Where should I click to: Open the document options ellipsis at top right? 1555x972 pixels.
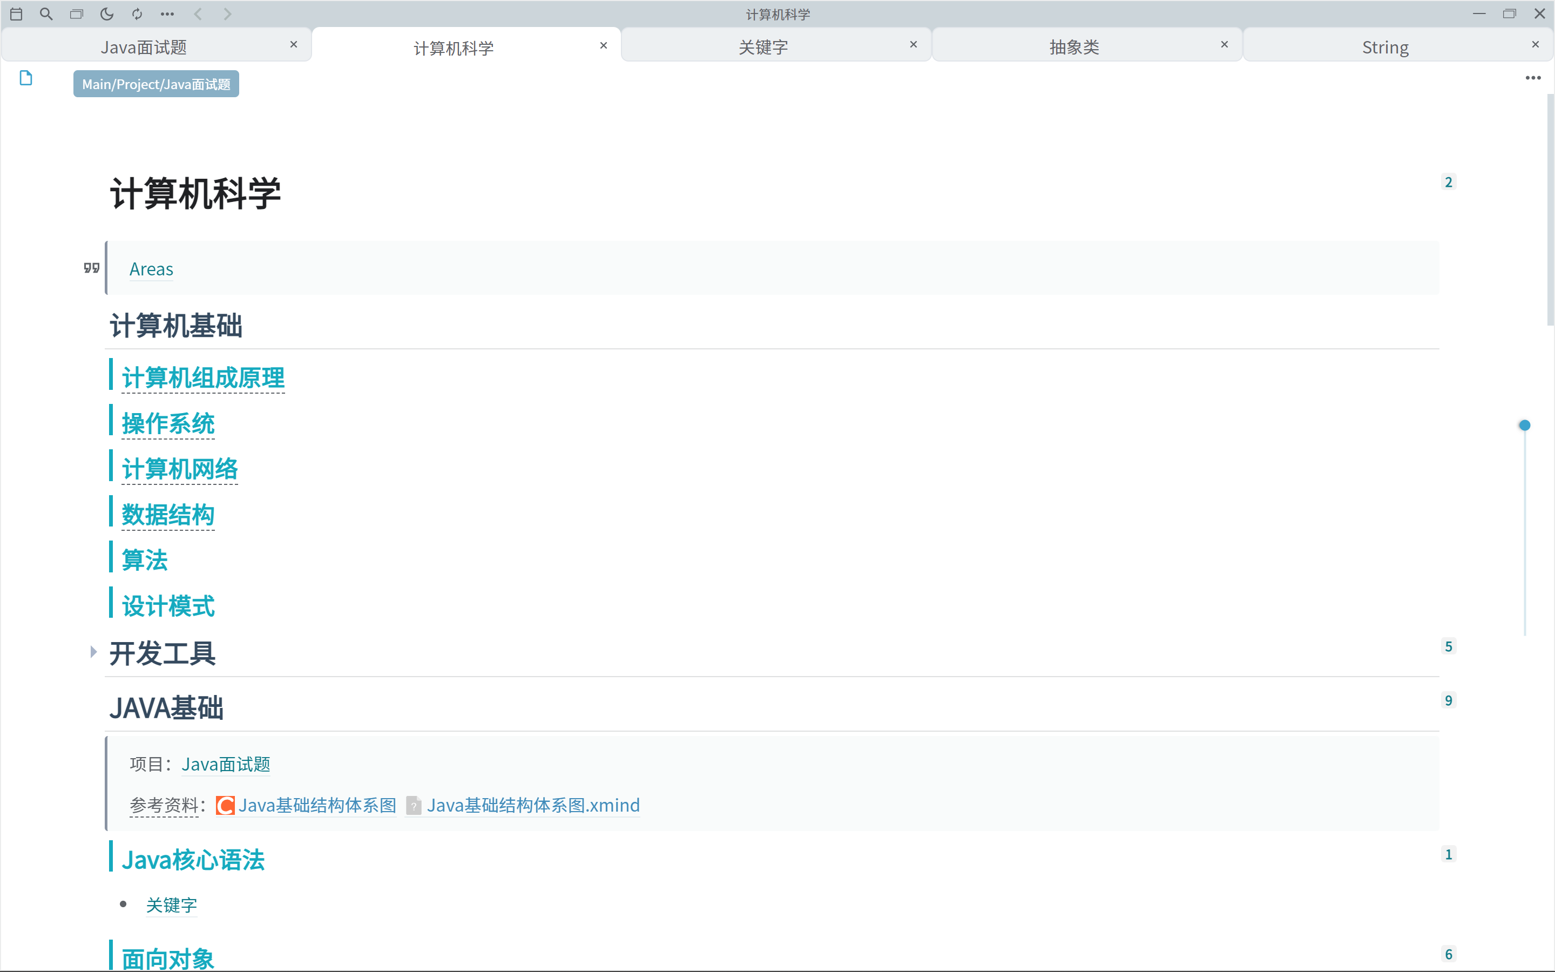click(x=1533, y=77)
